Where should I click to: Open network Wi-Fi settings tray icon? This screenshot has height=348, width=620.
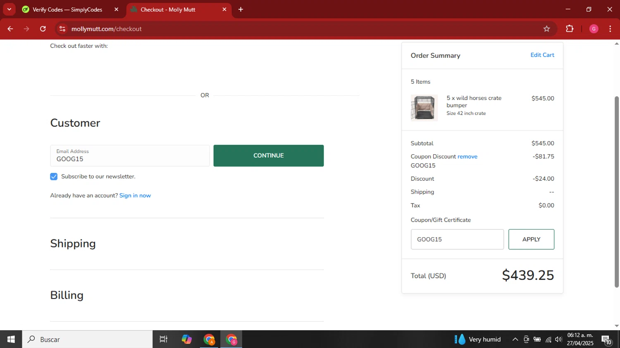pyautogui.click(x=548, y=339)
